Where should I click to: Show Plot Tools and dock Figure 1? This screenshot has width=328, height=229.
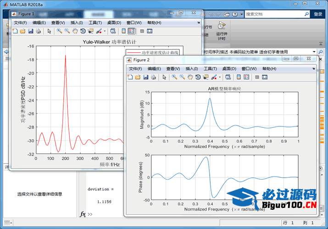click(x=150, y=31)
